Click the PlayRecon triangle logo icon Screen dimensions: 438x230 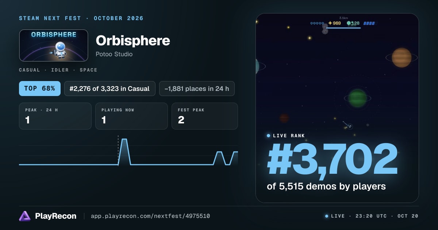[x=25, y=216]
